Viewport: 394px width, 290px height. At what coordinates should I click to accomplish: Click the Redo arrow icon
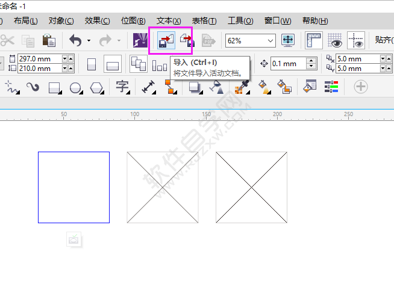[x=105, y=40]
